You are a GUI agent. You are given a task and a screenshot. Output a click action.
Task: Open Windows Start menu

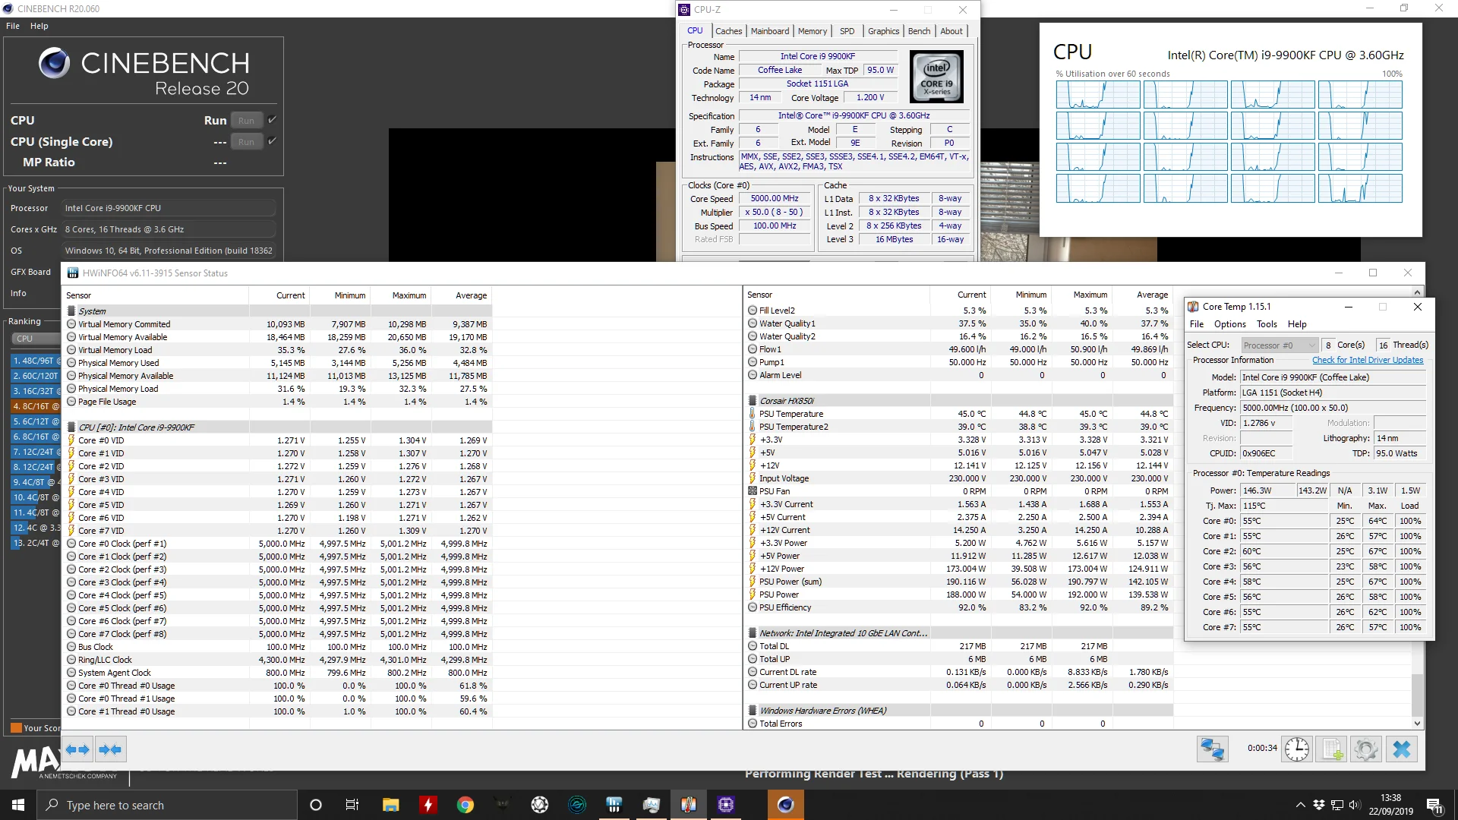18,805
